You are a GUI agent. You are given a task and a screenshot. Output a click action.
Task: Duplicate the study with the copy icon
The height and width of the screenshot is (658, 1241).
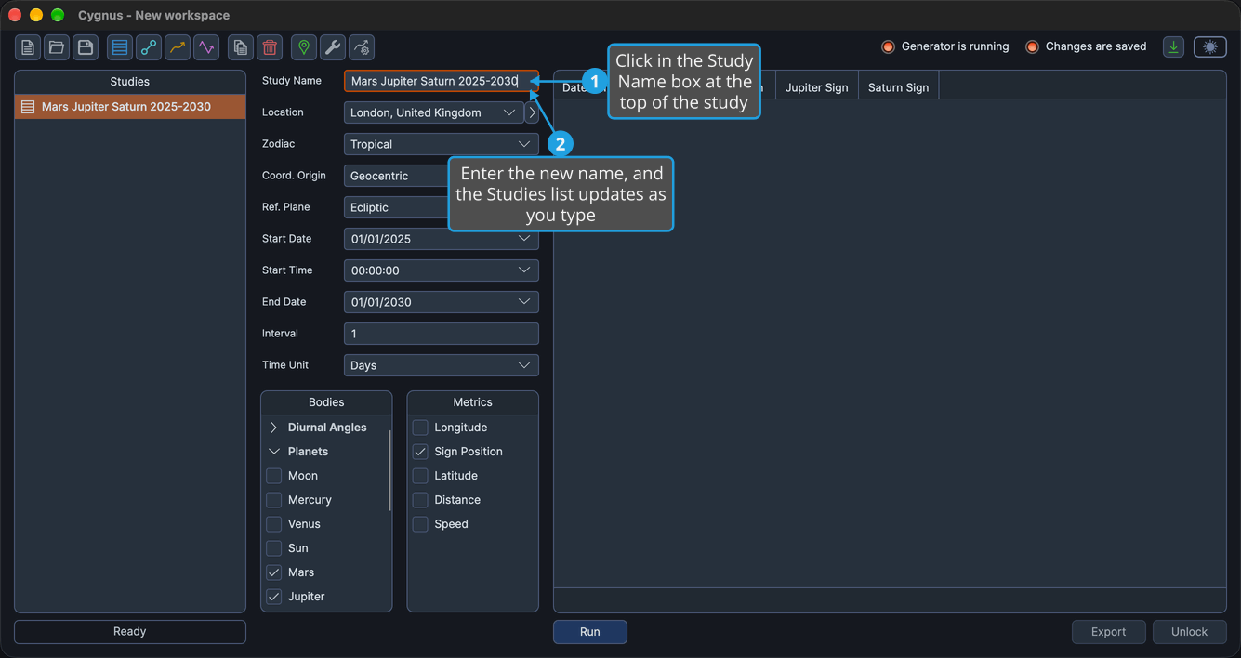click(241, 47)
